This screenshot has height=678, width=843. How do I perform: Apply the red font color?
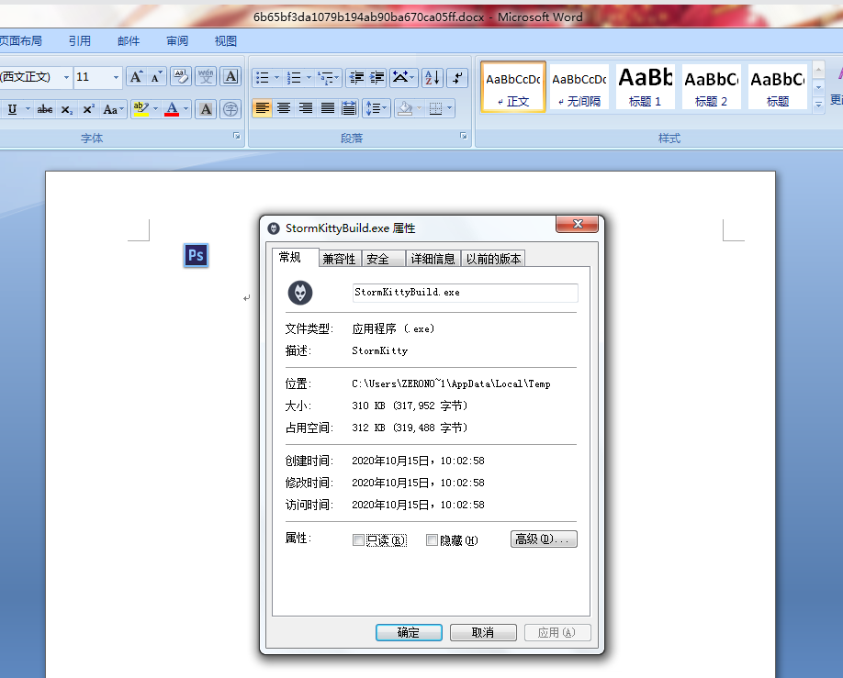point(172,109)
